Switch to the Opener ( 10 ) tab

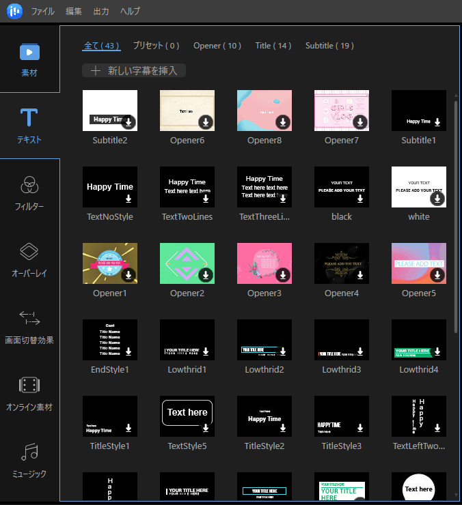tap(217, 46)
